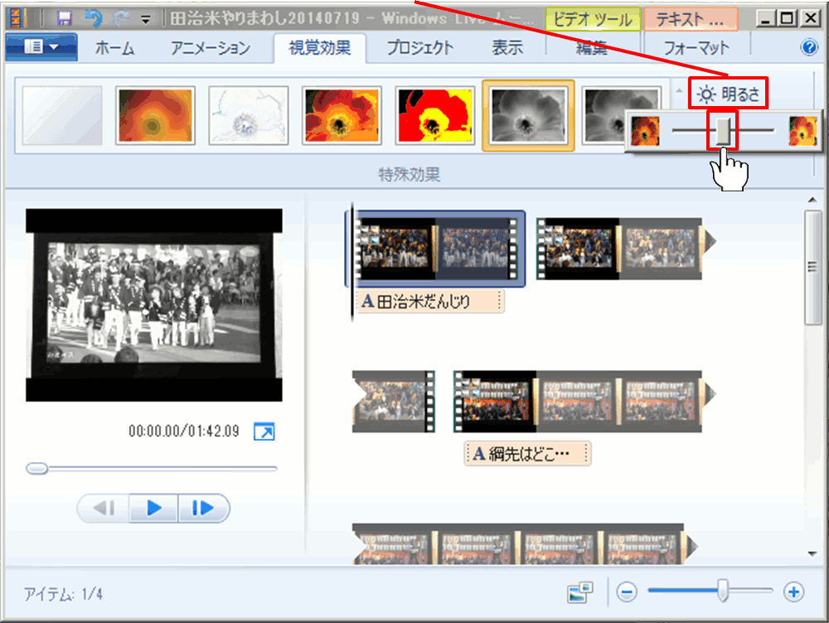Viewport: 829px width, 623px height.
Task: Open the Quick Access Toolbar customize dropdown
Action: pos(146,18)
